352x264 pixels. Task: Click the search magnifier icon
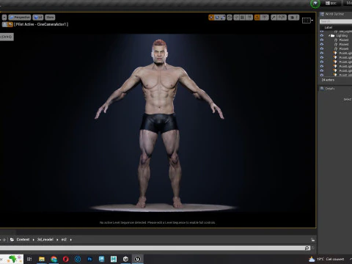307,248
